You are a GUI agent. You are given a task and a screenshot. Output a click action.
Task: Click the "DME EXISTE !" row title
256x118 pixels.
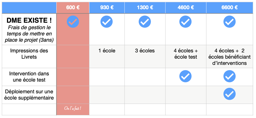point(29,20)
